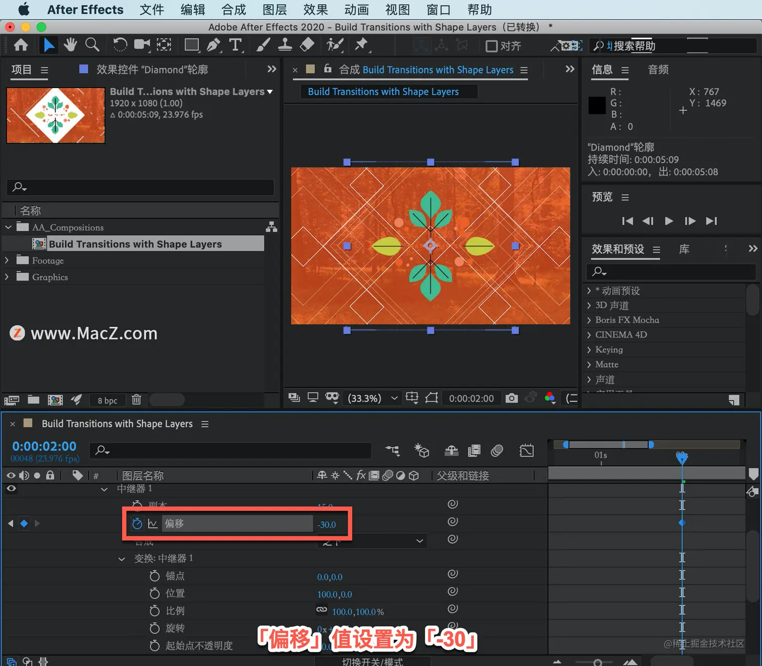Collapse the 变换: 中继器 1 group
The image size is (762, 666).
(121, 559)
